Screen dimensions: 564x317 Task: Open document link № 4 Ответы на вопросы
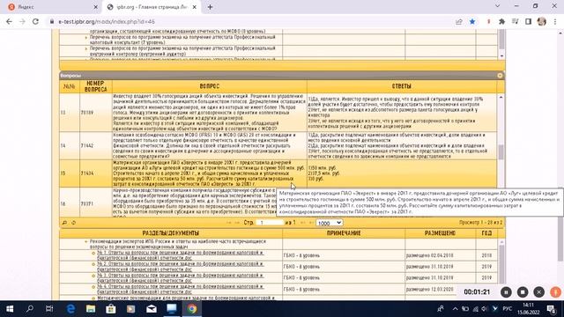(180, 289)
